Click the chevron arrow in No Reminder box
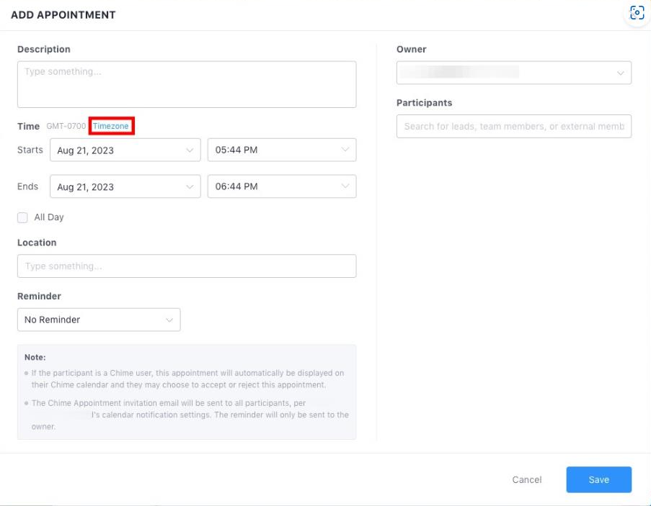 (x=169, y=320)
